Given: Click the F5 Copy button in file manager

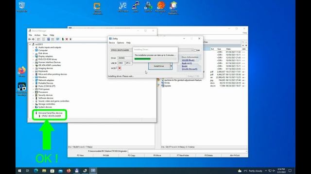Looking at the screenshot, I should 132,156.
